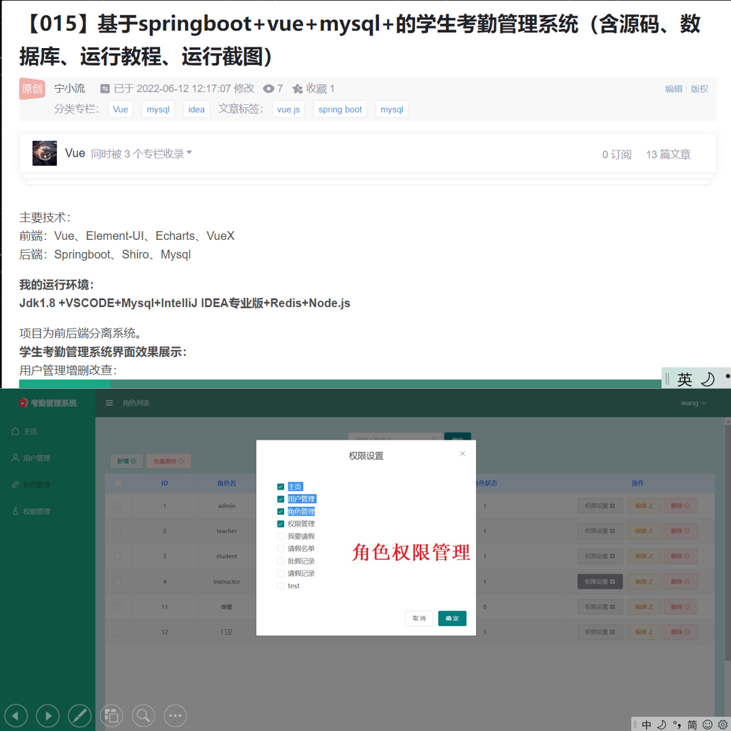
Task: Click the 编辑 link near the article header
Action: (673, 88)
